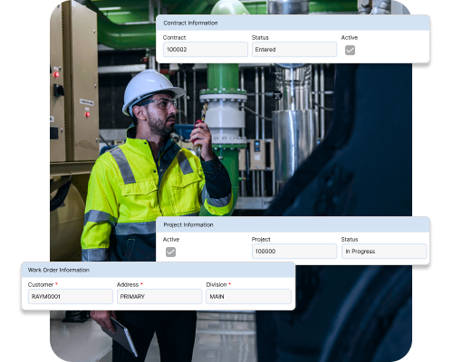Click the Active label in Project Information
The height and width of the screenshot is (362, 462).
(171, 240)
